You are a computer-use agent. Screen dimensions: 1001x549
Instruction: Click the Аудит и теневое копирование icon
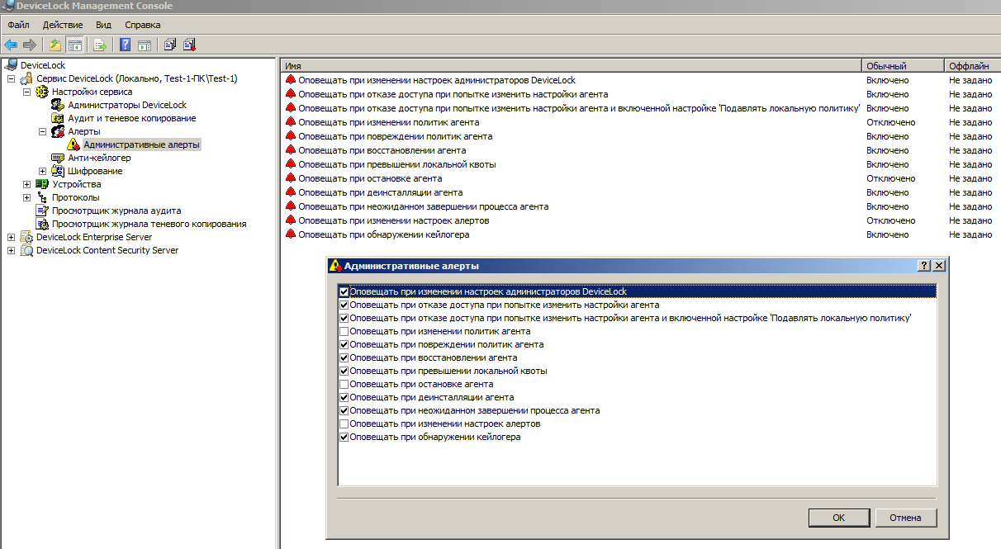(x=58, y=118)
